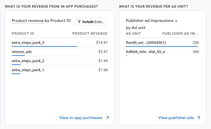Image resolution: width=211 pixels, height=129 pixels.
Task: Expand Publisher ad impressions metric dropdown
Action: coord(176,21)
